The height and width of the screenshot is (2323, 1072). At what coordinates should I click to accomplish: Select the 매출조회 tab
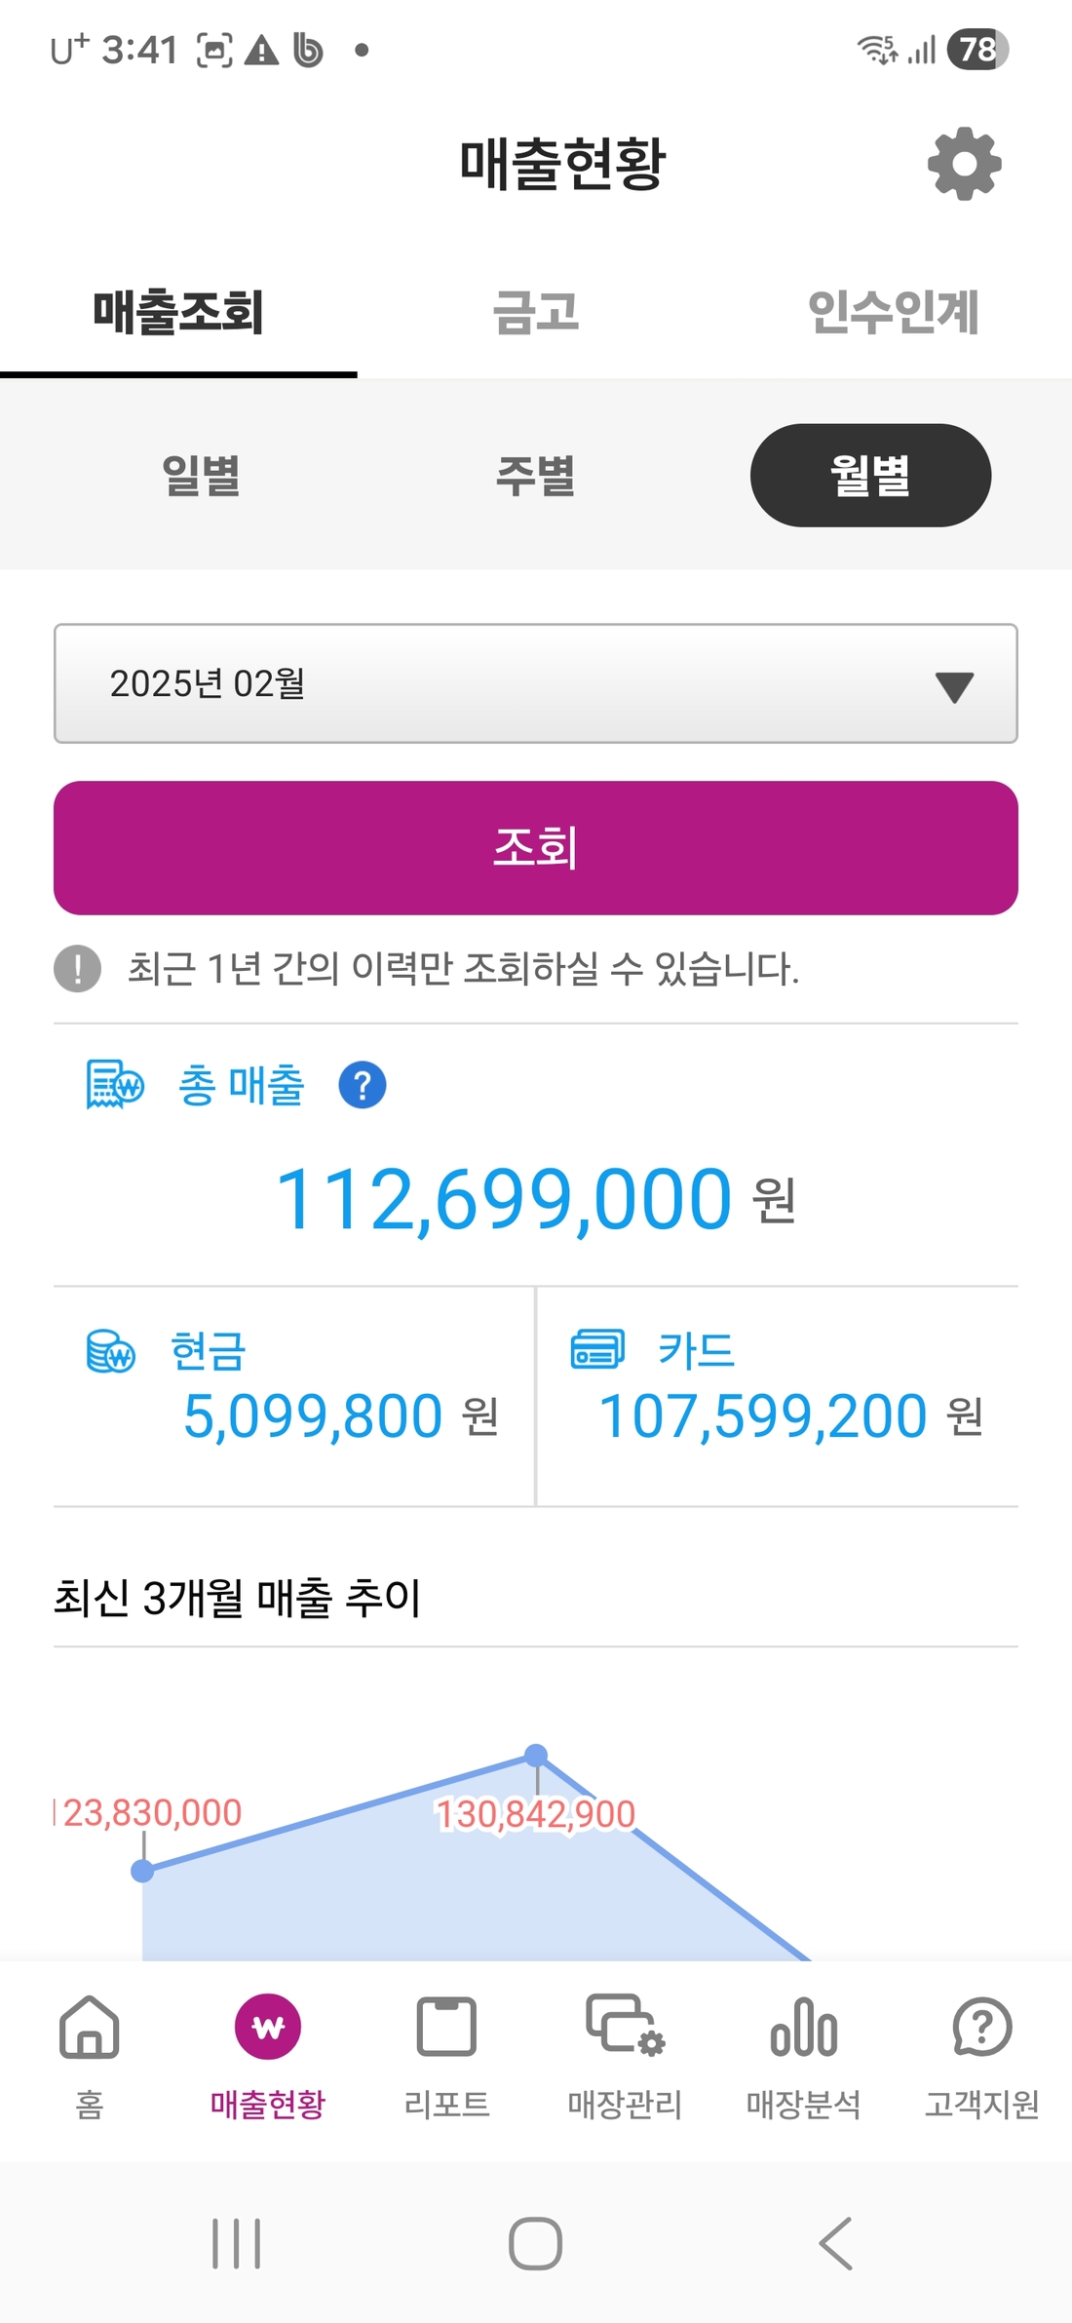pos(178,313)
